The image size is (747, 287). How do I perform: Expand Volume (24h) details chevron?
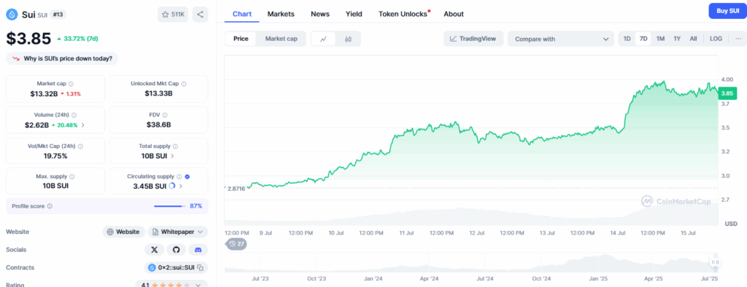pos(83,125)
